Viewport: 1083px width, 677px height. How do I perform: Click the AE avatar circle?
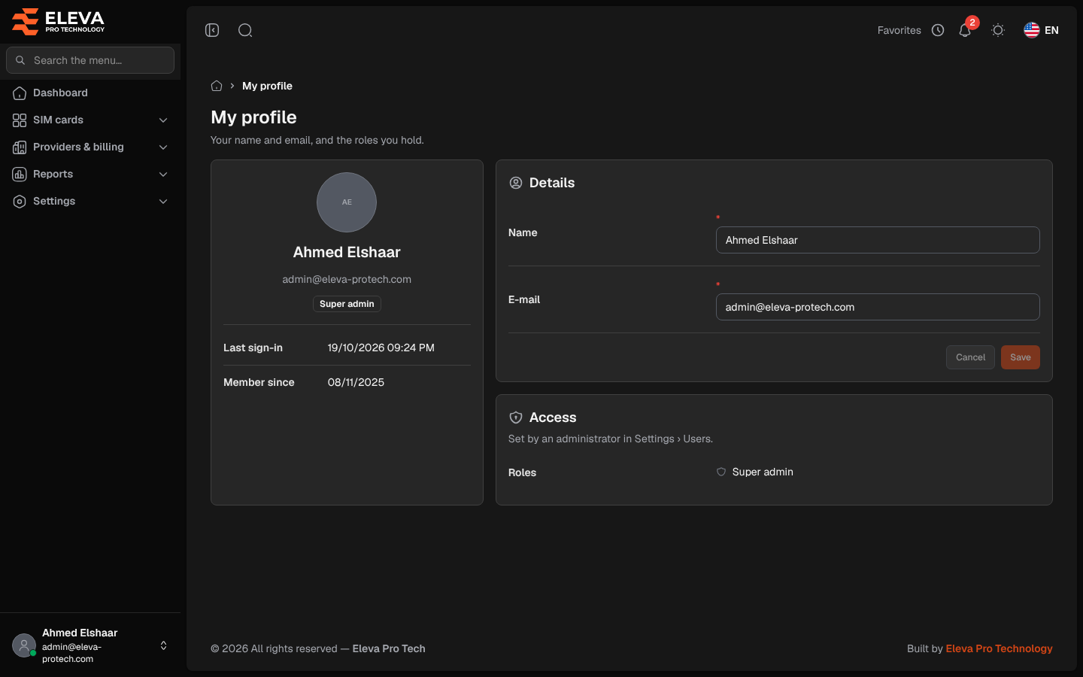[347, 202]
